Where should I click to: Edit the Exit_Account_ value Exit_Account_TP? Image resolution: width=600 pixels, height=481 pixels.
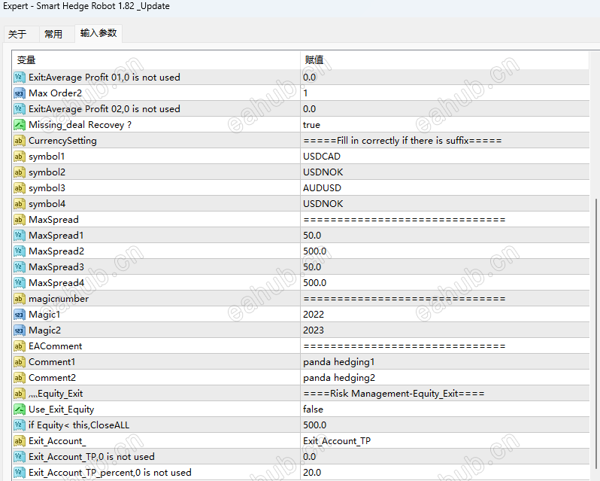[x=337, y=441]
